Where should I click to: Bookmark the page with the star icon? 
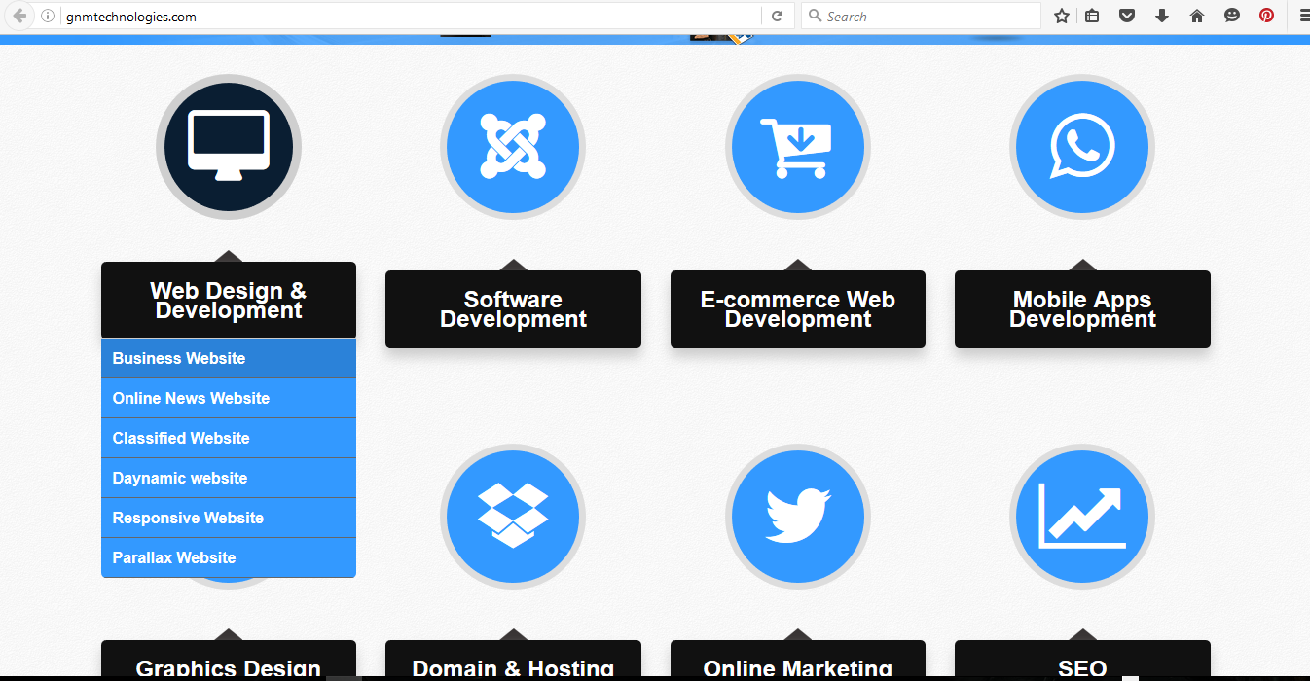[x=1061, y=16]
